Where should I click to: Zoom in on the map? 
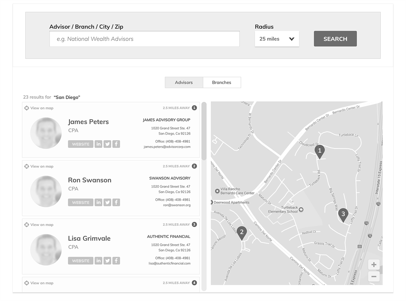[x=374, y=265]
